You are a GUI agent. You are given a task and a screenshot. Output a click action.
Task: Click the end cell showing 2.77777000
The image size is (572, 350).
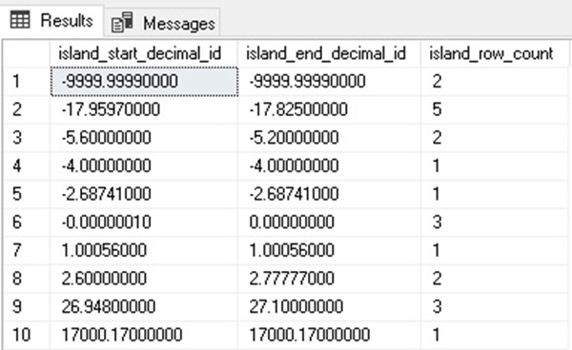(x=330, y=279)
